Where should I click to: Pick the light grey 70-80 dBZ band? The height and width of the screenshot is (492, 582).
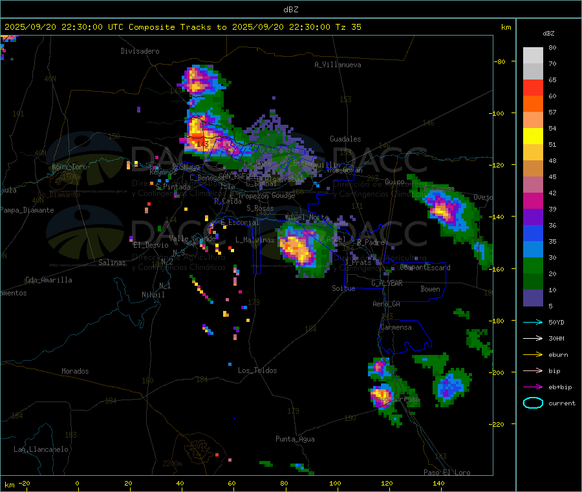(533, 56)
